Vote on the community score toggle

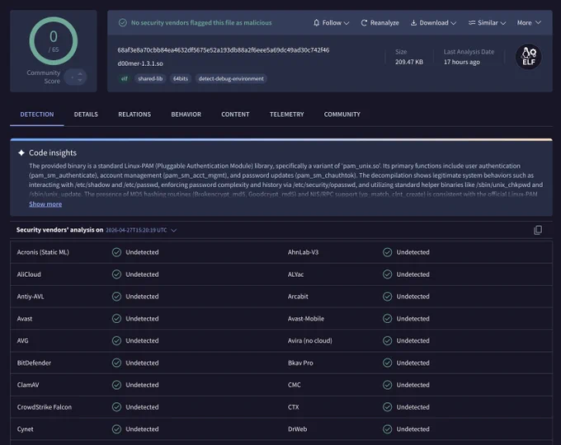(x=76, y=77)
